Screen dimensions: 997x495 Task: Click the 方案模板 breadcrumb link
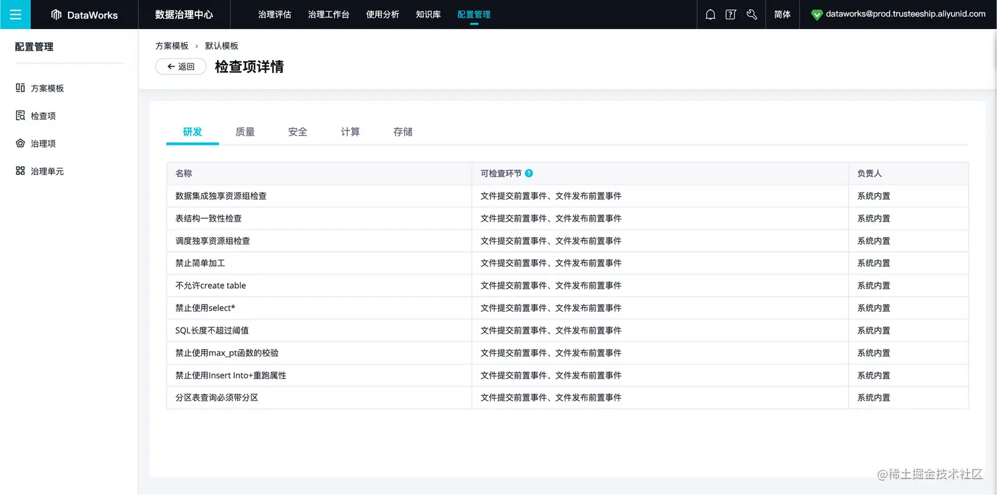coord(172,46)
